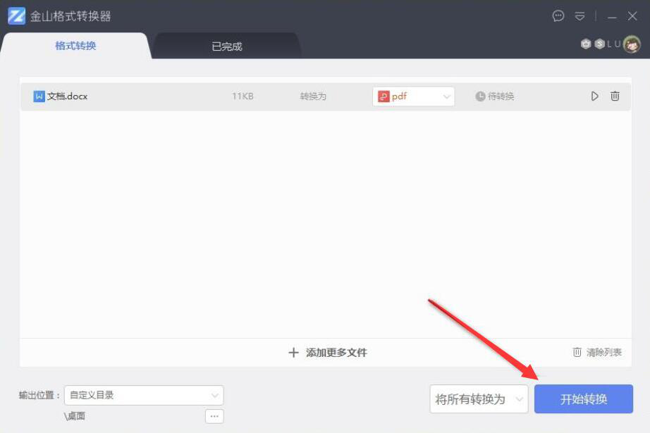Start converting 文档.docx with the play icon
This screenshot has height=433, width=650.
tap(594, 96)
